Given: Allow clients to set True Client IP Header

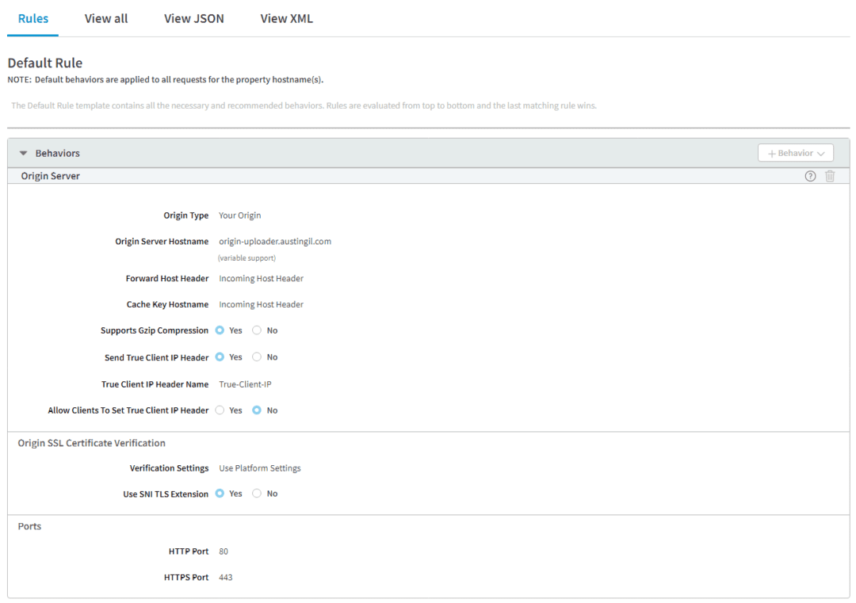Looking at the screenshot, I should pyautogui.click(x=220, y=410).
